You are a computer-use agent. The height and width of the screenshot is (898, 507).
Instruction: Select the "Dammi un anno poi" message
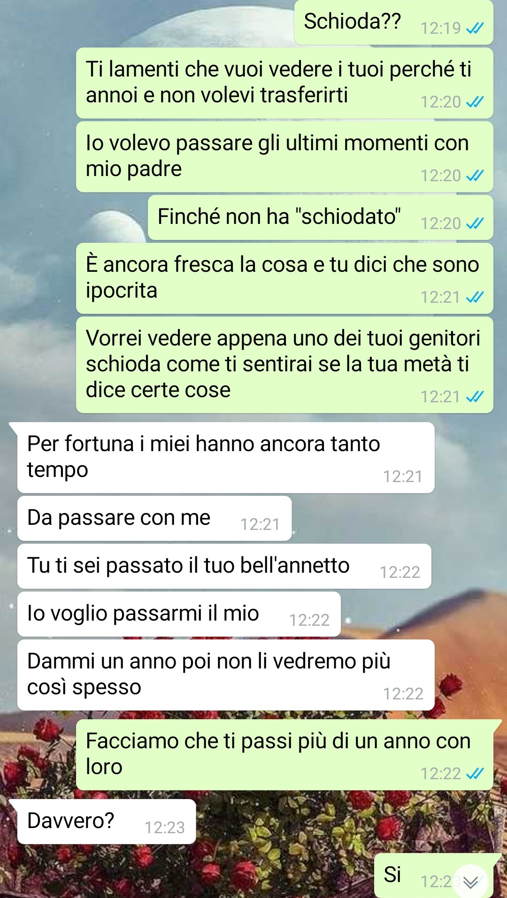click(226, 675)
